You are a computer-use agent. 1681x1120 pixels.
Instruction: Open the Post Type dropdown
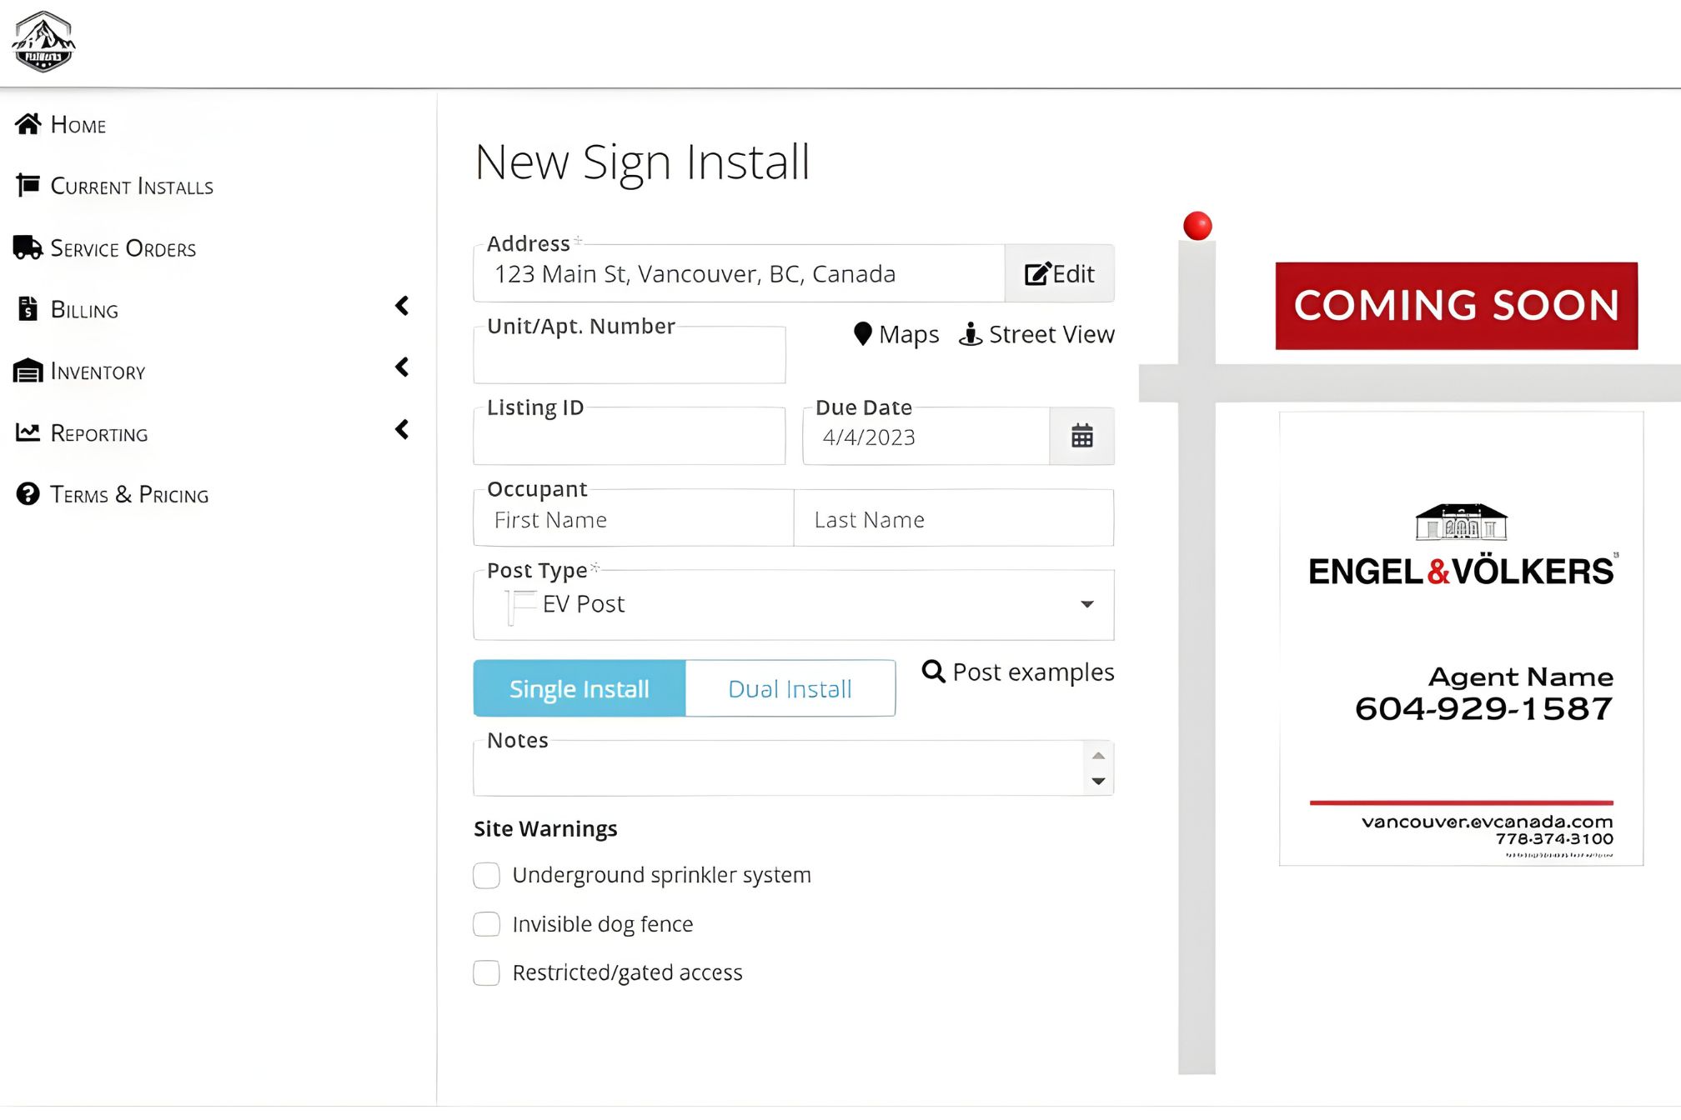tap(793, 605)
